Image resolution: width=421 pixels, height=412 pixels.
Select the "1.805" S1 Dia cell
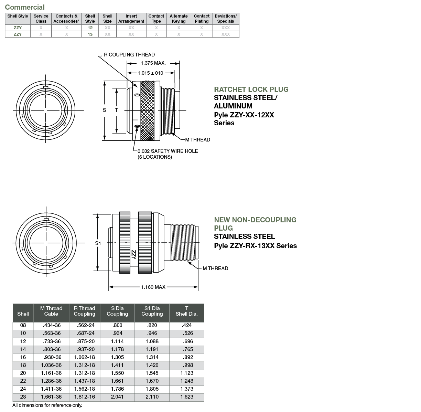tap(152, 389)
